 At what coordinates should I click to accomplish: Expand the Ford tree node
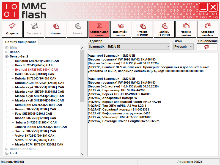pyautogui.click(x=7, y=153)
